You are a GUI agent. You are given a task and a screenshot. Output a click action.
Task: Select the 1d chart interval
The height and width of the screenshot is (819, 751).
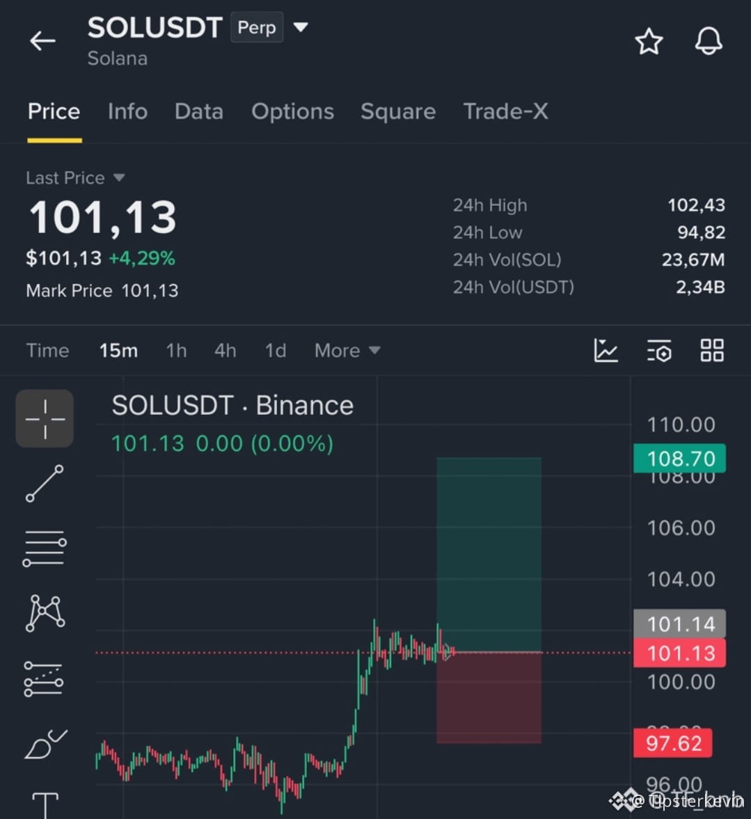click(x=276, y=351)
